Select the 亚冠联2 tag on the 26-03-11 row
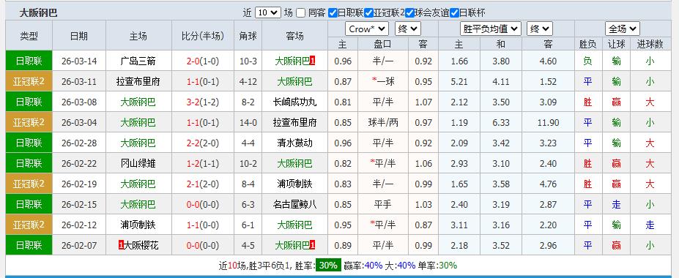This screenshot has height=278, width=679. pyautogui.click(x=29, y=81)
